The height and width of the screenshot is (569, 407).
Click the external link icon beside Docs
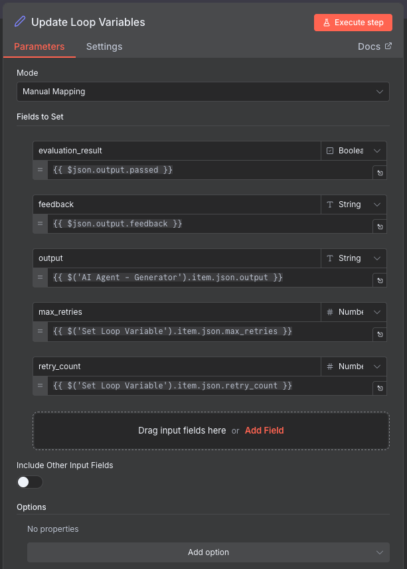390,46
